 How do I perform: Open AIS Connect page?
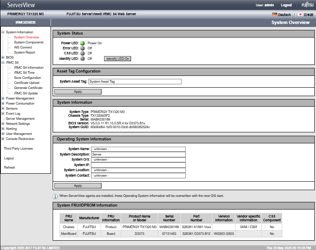click(x=23, y=47)
